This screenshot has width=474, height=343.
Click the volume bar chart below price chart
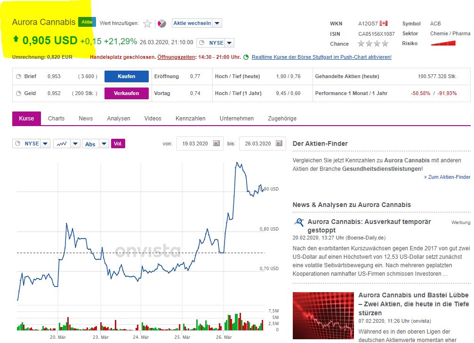[140, 321]
